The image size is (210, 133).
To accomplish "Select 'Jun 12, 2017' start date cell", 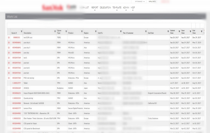I will click(x=186, y=124).
